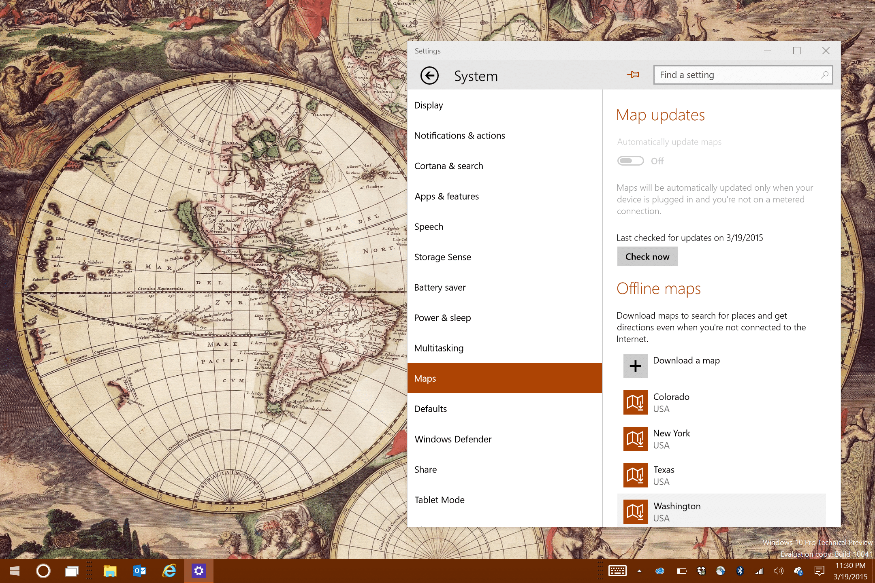
Task: Select the Washington map icon
Action: coord(635,512)
